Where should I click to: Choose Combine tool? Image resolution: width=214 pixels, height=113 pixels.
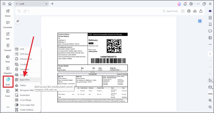pyautogui.click(x=27, y=65)
